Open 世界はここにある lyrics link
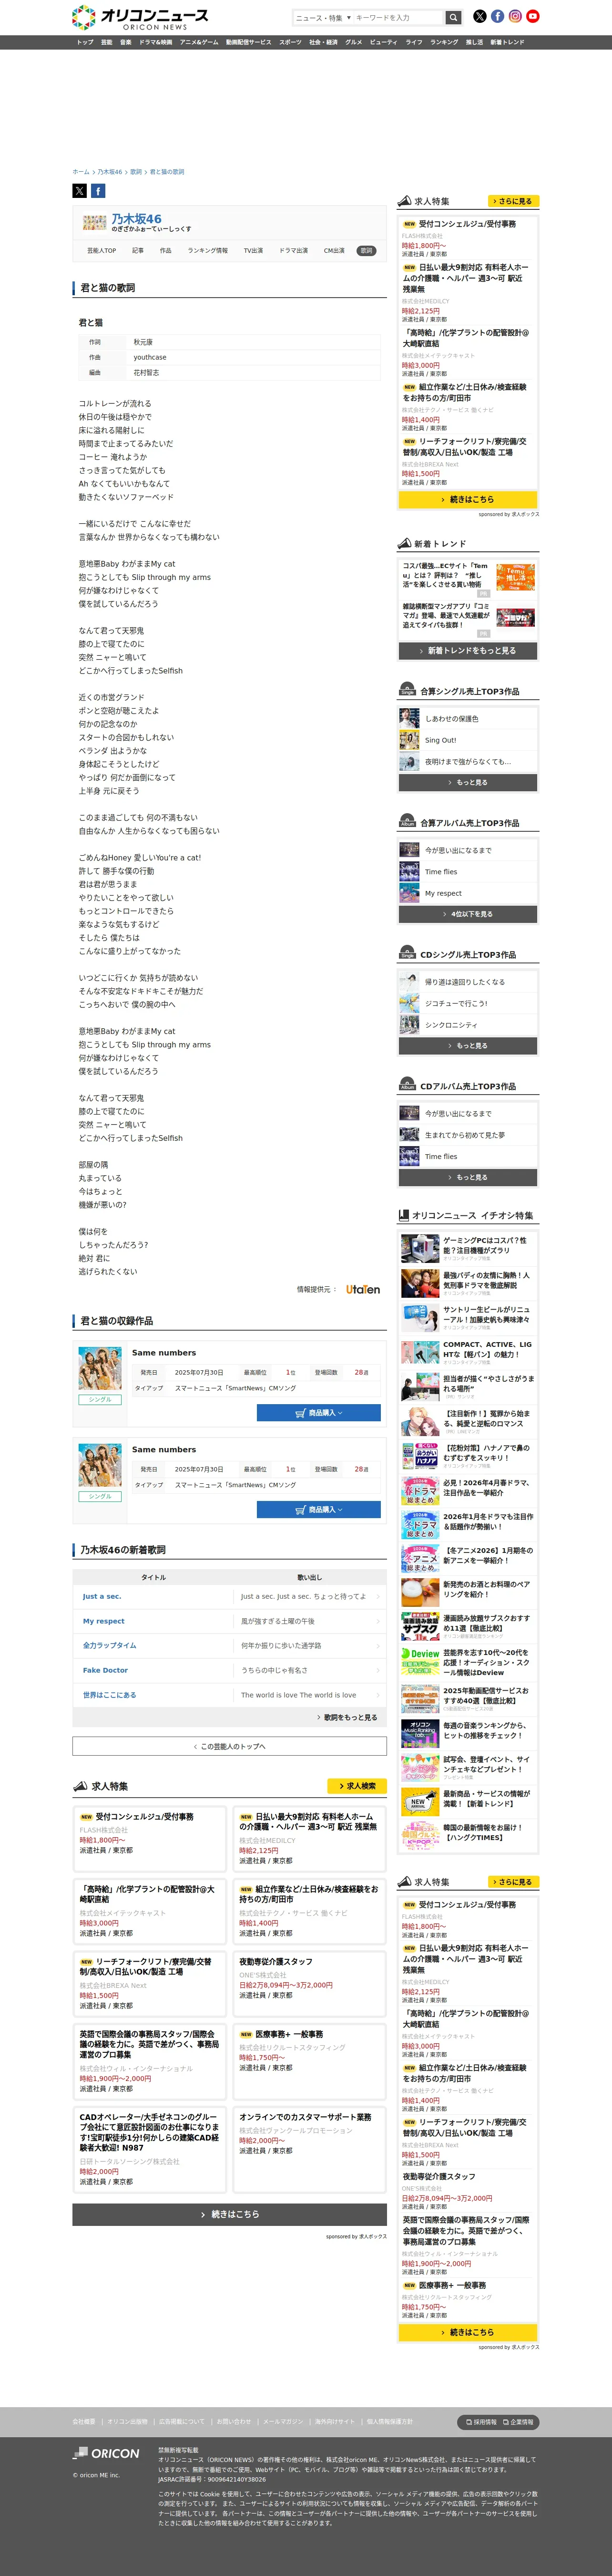The height and width of the screenshot is (2576, 612). (x=109, y=1694)
